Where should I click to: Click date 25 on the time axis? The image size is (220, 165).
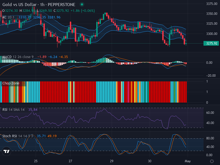pyautogui.click(x=36, y=161)
